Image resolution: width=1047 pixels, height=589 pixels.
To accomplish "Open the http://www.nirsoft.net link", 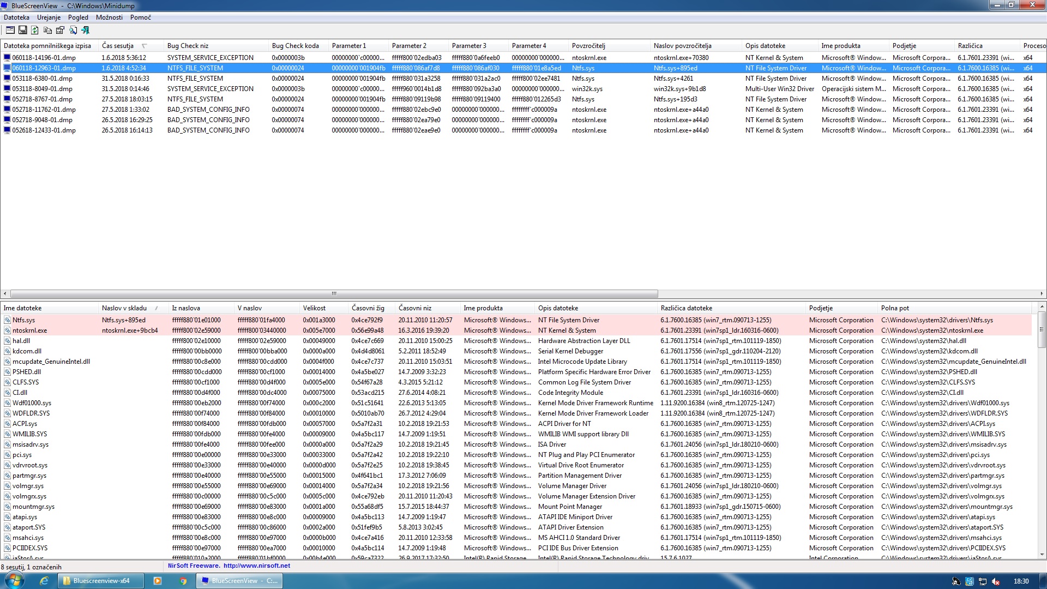I will (257, 566).
